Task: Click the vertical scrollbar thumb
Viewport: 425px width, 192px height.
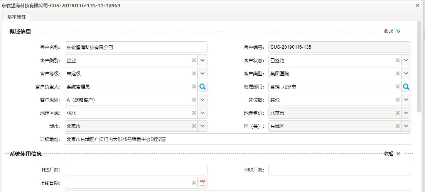Action: tap(419, 66)
